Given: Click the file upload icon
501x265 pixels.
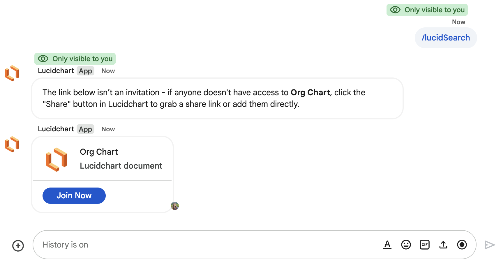Looking at the screenshot, I should 443,245.
